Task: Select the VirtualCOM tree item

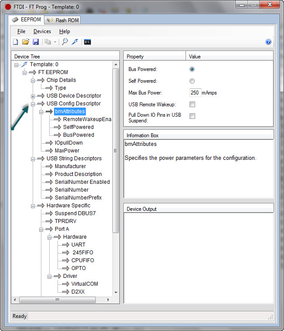Action: [x=85, y=284]
